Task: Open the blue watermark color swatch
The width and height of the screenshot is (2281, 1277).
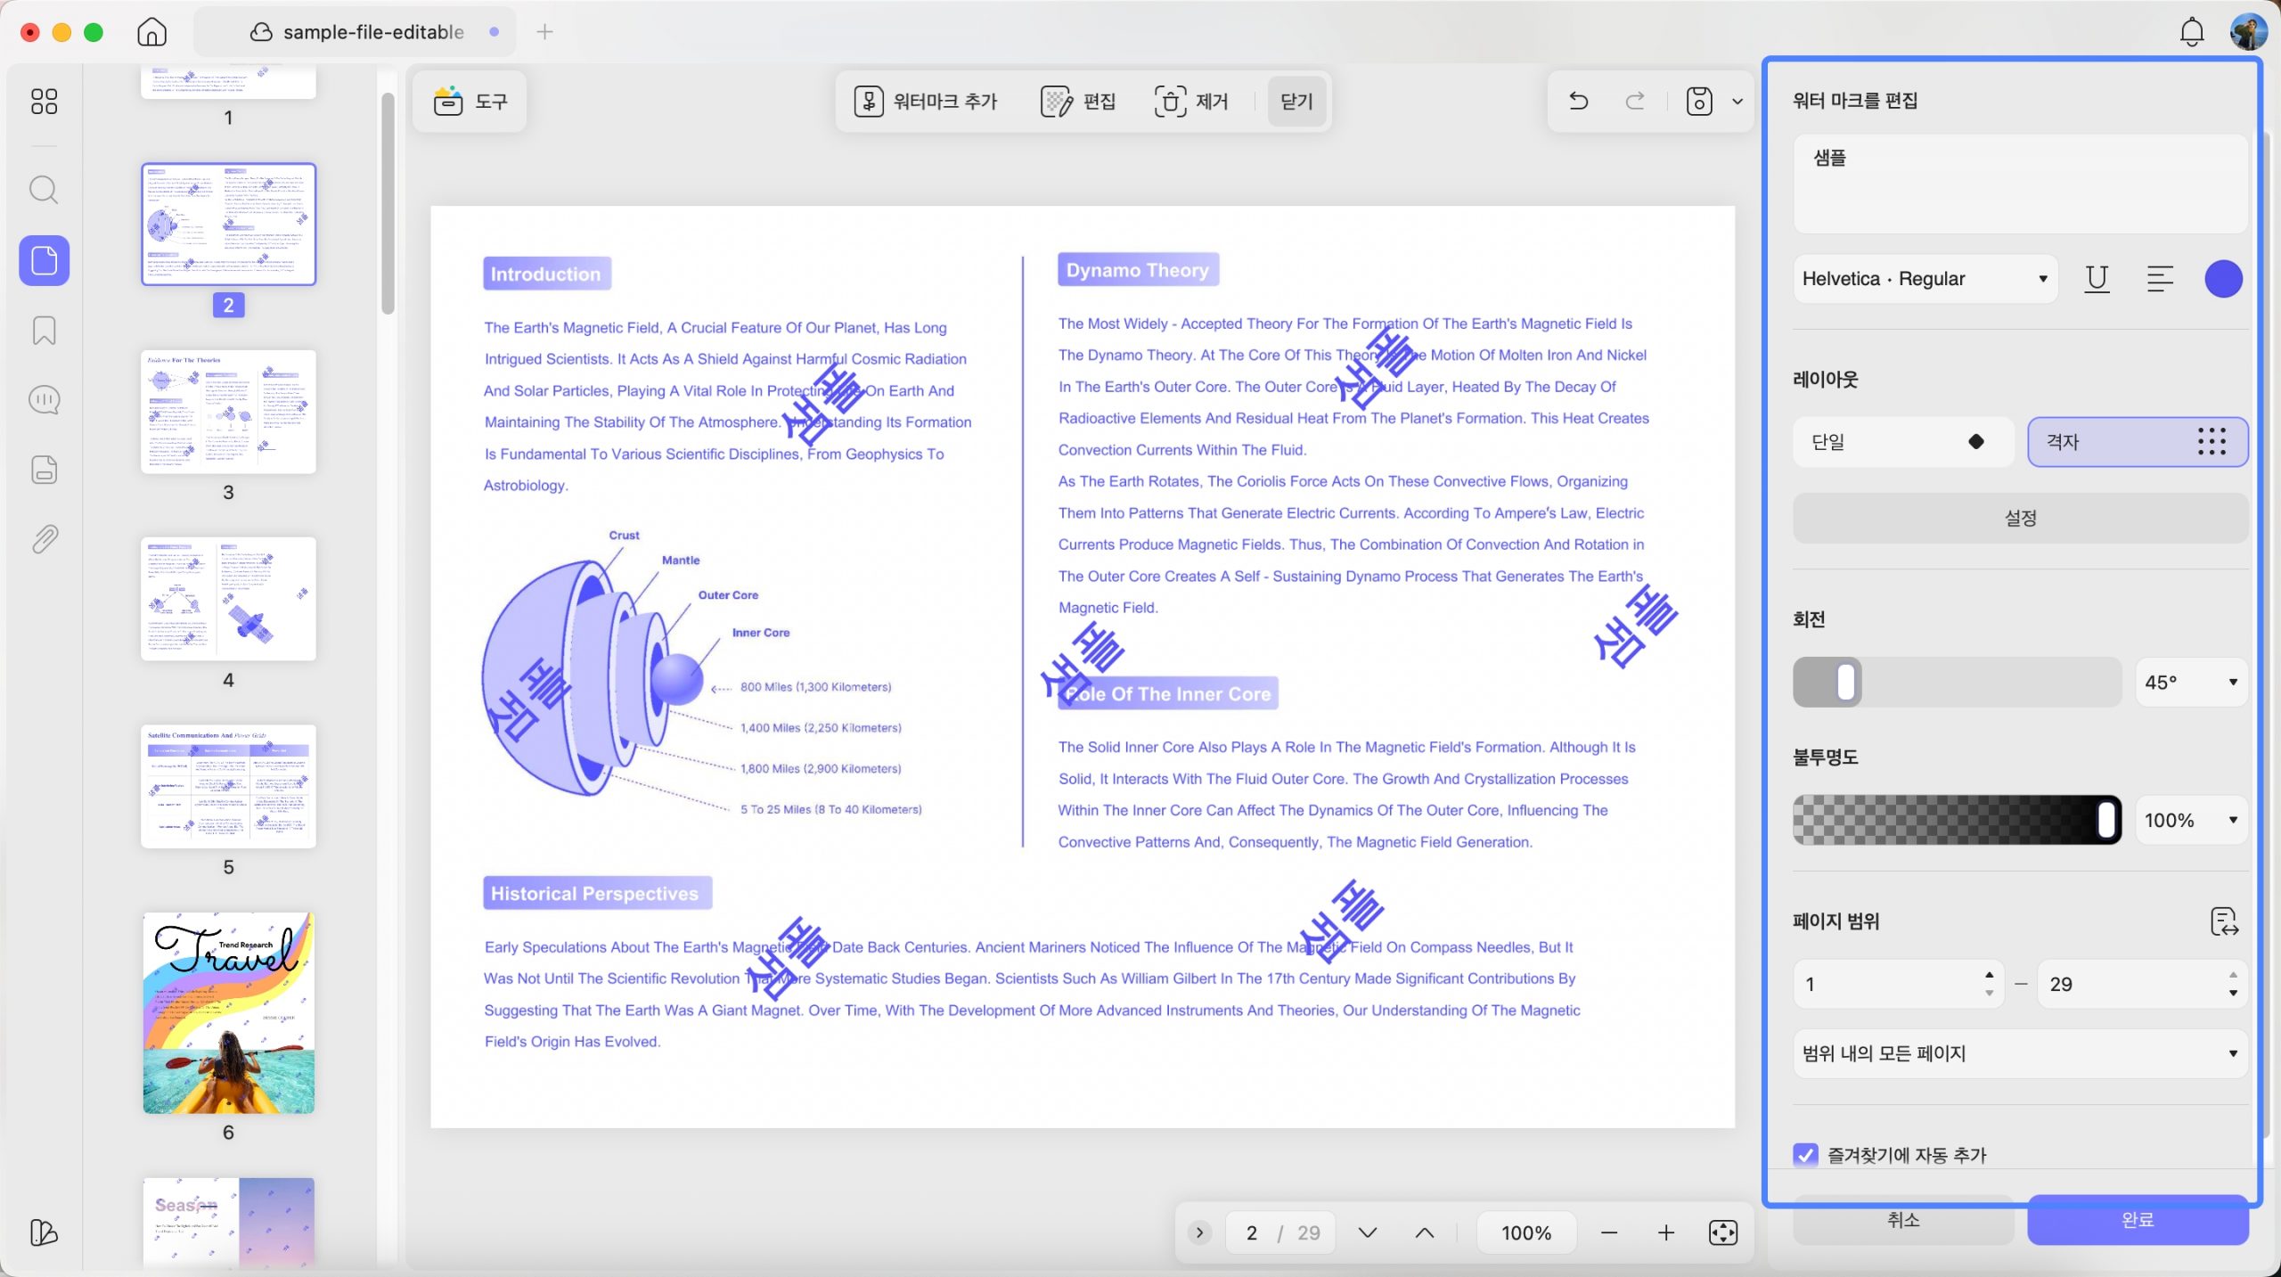Action: [2223, 279]
